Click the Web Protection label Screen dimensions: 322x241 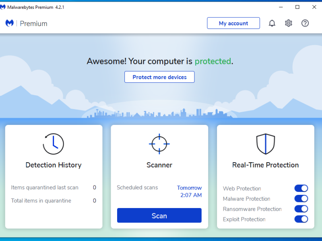tap(242, 188)
